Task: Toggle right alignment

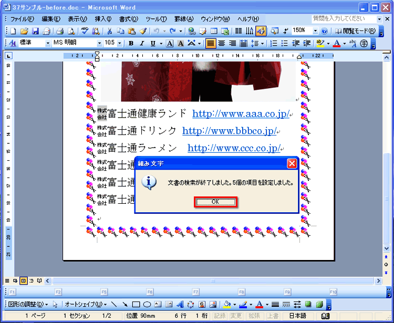Action: pyautogui.click(x=232, y=43)
